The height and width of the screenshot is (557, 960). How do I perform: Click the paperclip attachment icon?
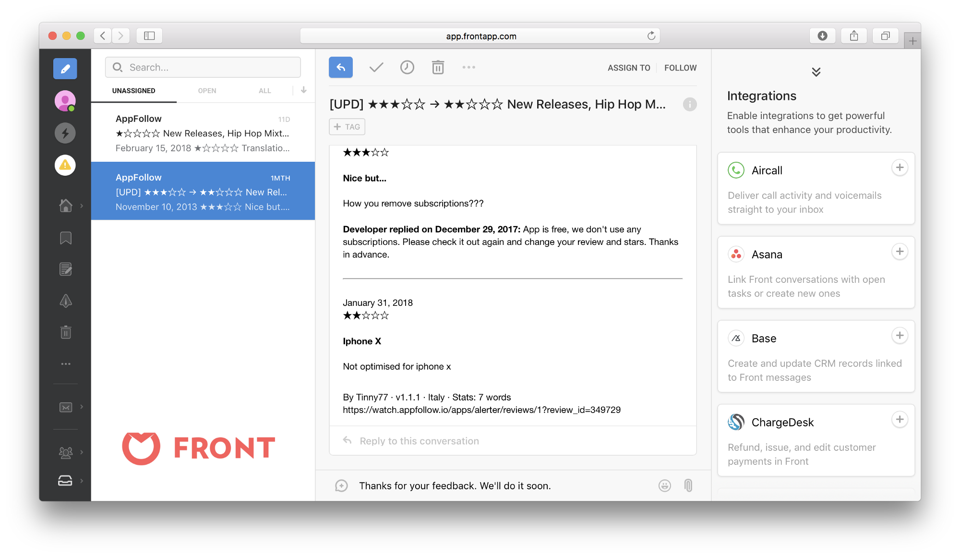coord(688,485)
